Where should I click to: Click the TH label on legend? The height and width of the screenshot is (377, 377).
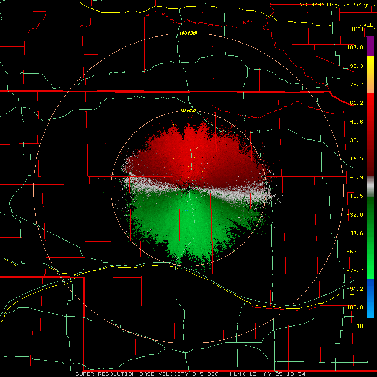coord(360,326)
